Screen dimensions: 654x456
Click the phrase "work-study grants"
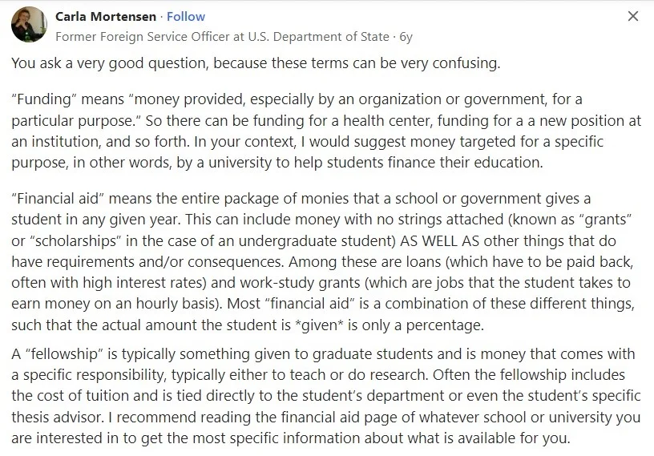click(300, 282)
